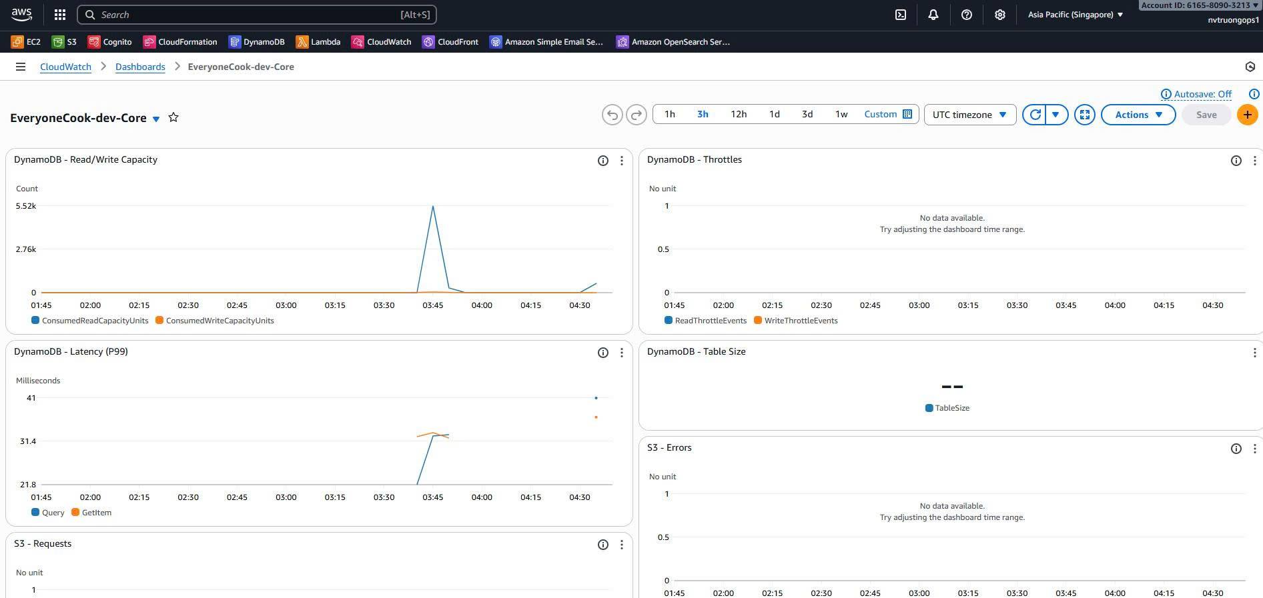The height and width of the screenshot is (598, 1263).
Task: Focus the AWS search field
Action: click(x=258, y=15)
